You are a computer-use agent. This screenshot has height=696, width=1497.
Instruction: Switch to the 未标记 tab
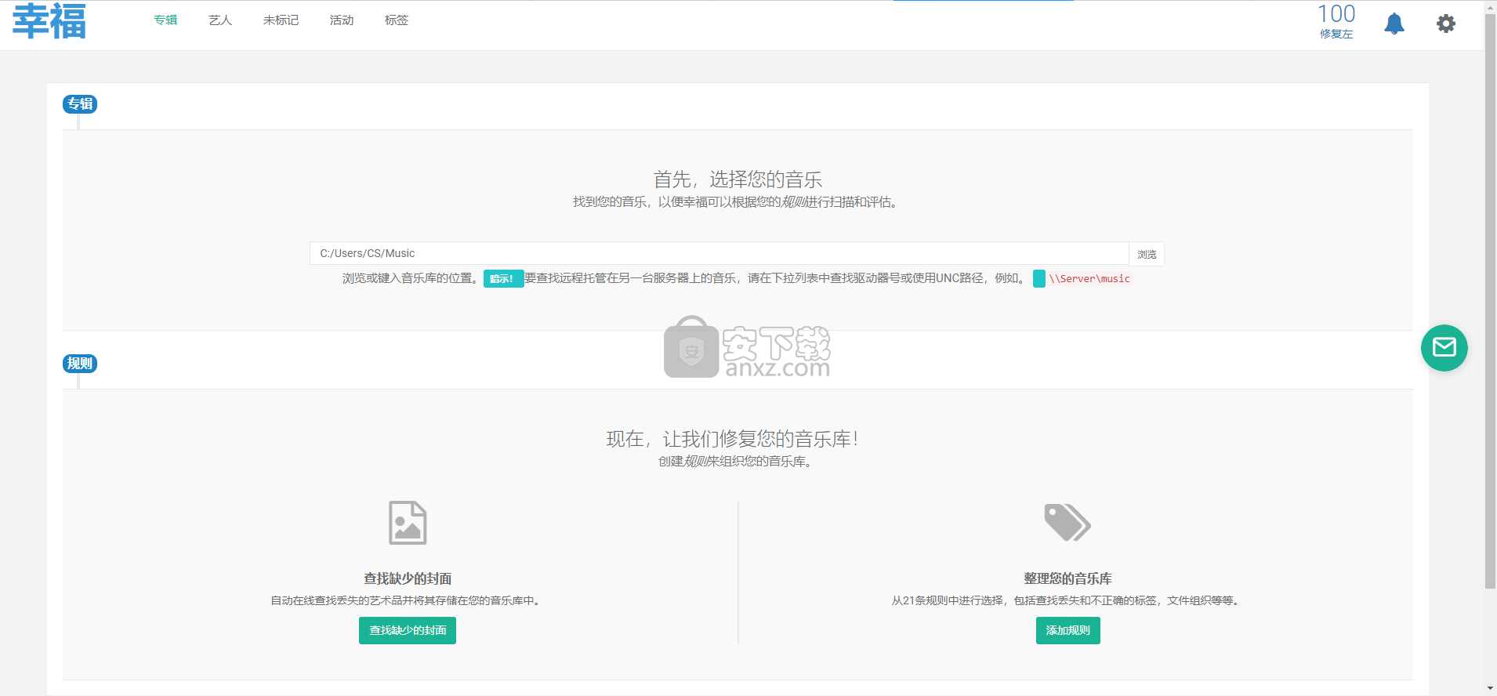(x=281, y=20)
